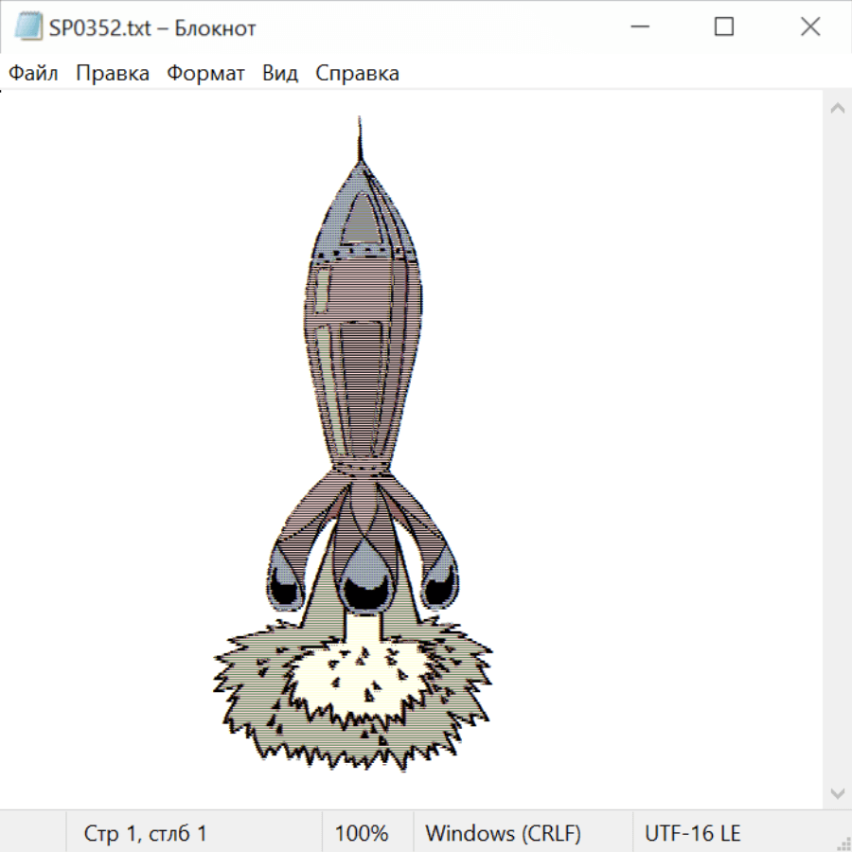Close the SP0352.txt window

[810, 27]
